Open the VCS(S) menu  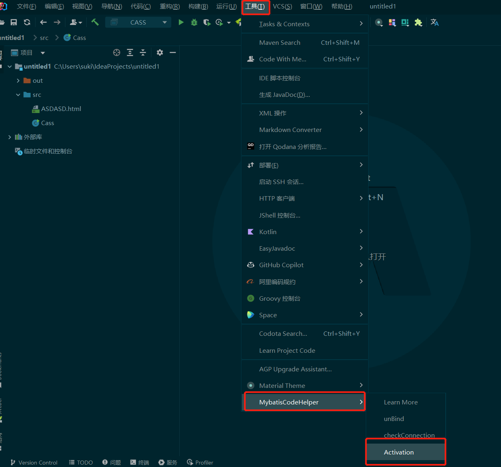[282, 6]
